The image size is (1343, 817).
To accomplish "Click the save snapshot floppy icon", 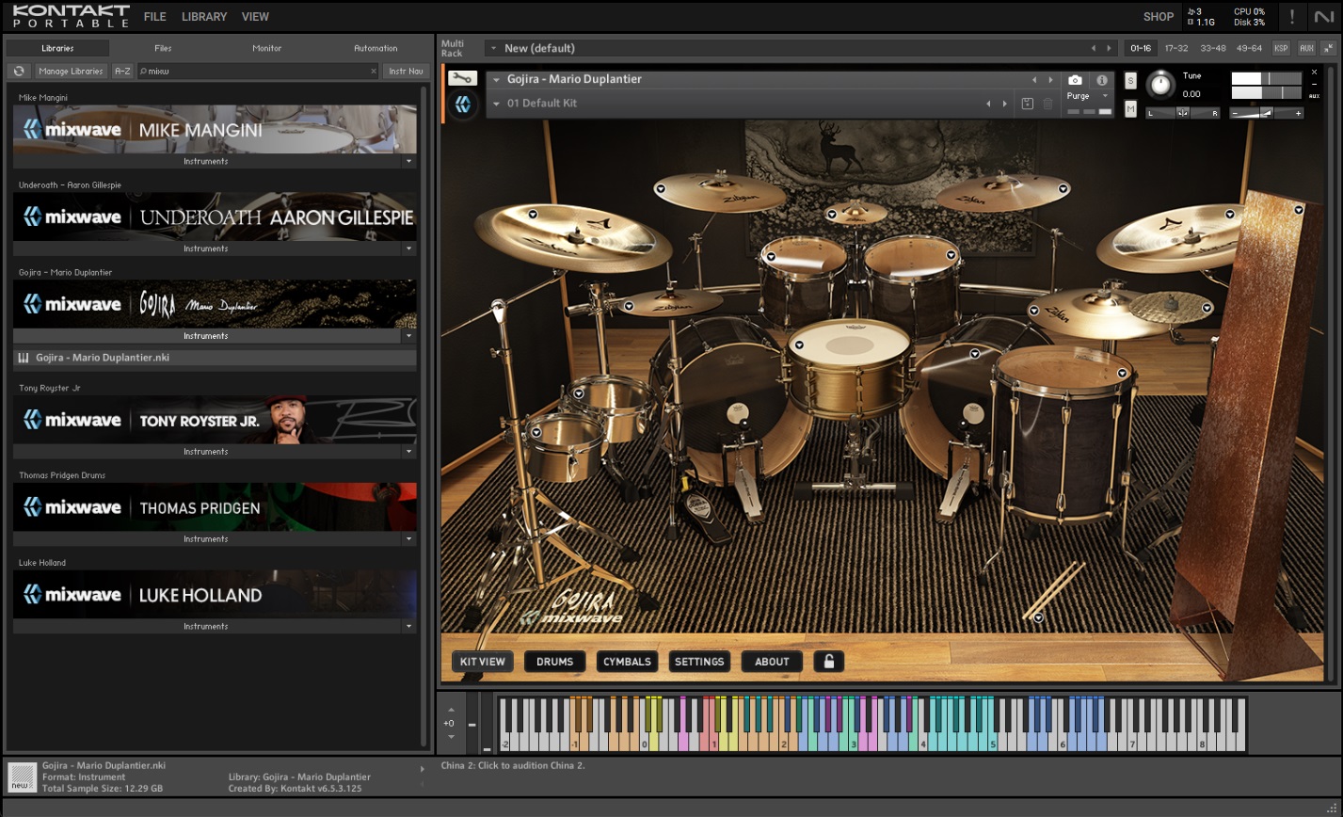I will [1027, 104].
